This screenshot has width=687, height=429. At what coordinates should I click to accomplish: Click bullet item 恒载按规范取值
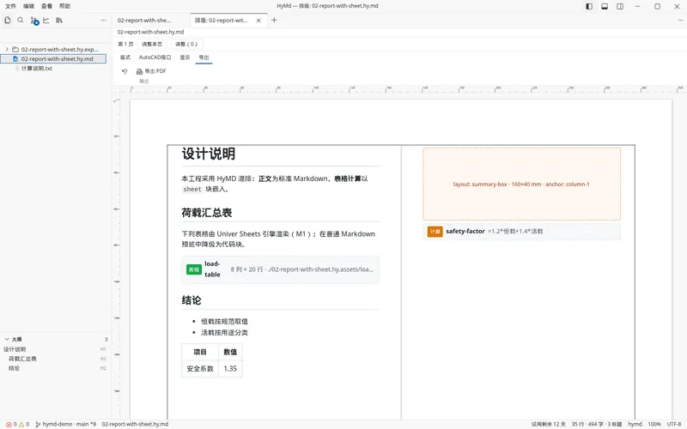point(224,321)
